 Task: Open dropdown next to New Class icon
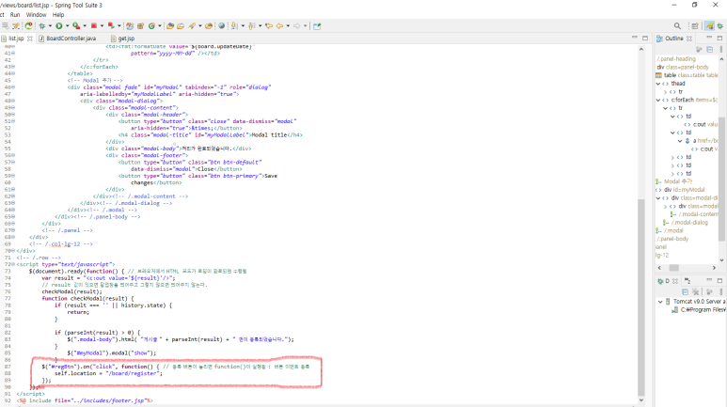160,26
